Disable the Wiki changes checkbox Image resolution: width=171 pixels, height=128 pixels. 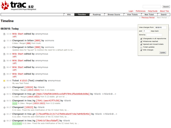pyautogui.click(x=141, y=50)
